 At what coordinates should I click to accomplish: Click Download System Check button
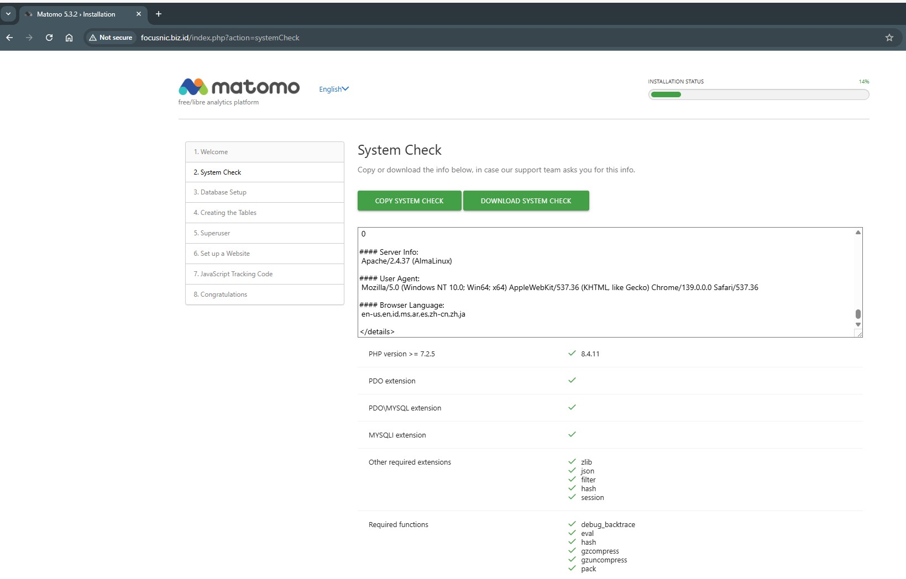[x=526, y=201]
